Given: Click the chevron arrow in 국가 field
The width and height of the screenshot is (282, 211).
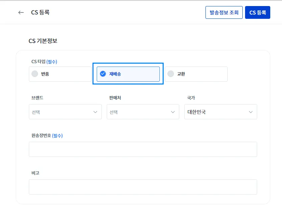Looking at the screenshot, I should pos(250,112).
